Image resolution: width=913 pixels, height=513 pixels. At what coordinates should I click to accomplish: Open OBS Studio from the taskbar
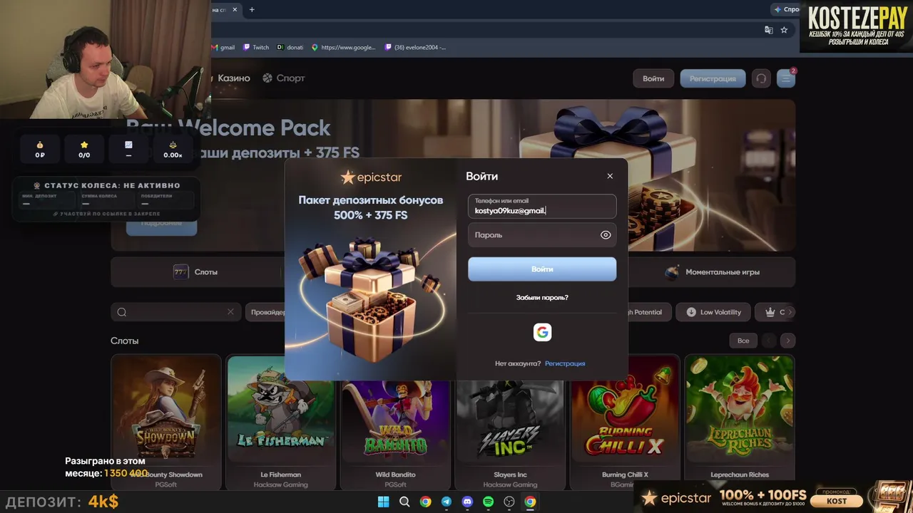(x=509, y=502)
